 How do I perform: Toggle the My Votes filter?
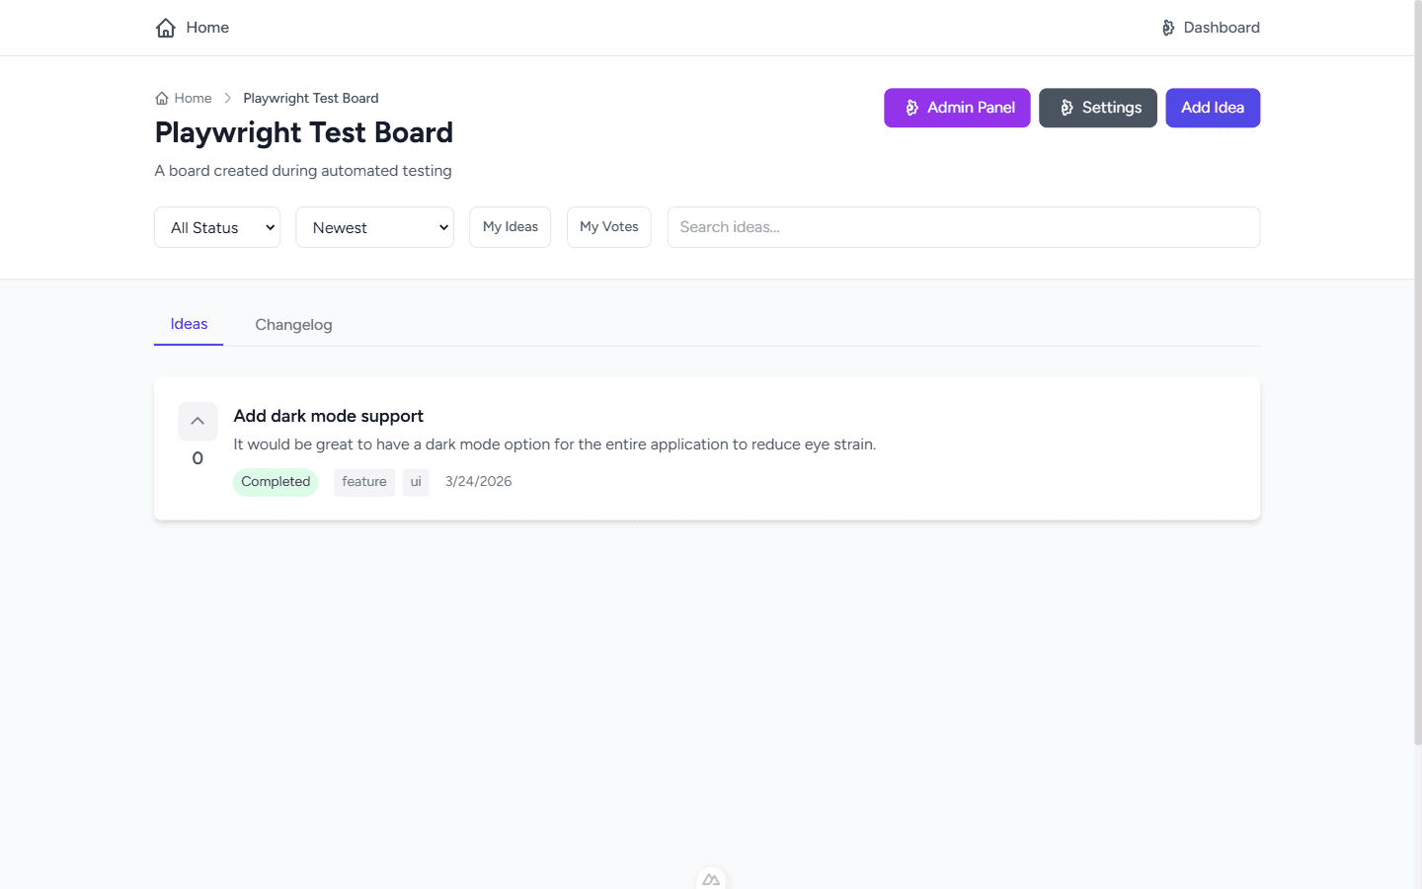[609, 227]
